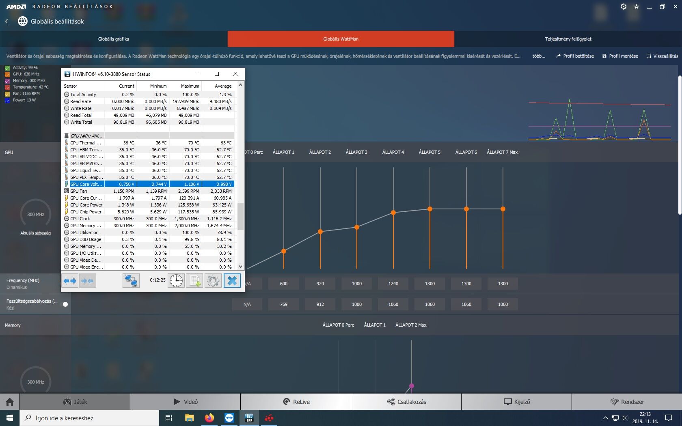Viewport: 682px width, 426px height.
Task: Open the Játék section
Action: coord(75,402)
